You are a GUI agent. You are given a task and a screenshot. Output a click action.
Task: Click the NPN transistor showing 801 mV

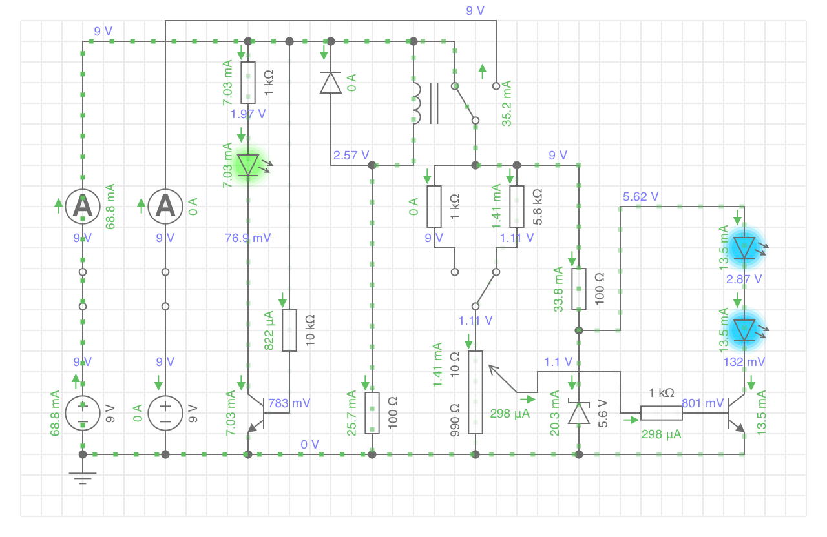point(735,413)
